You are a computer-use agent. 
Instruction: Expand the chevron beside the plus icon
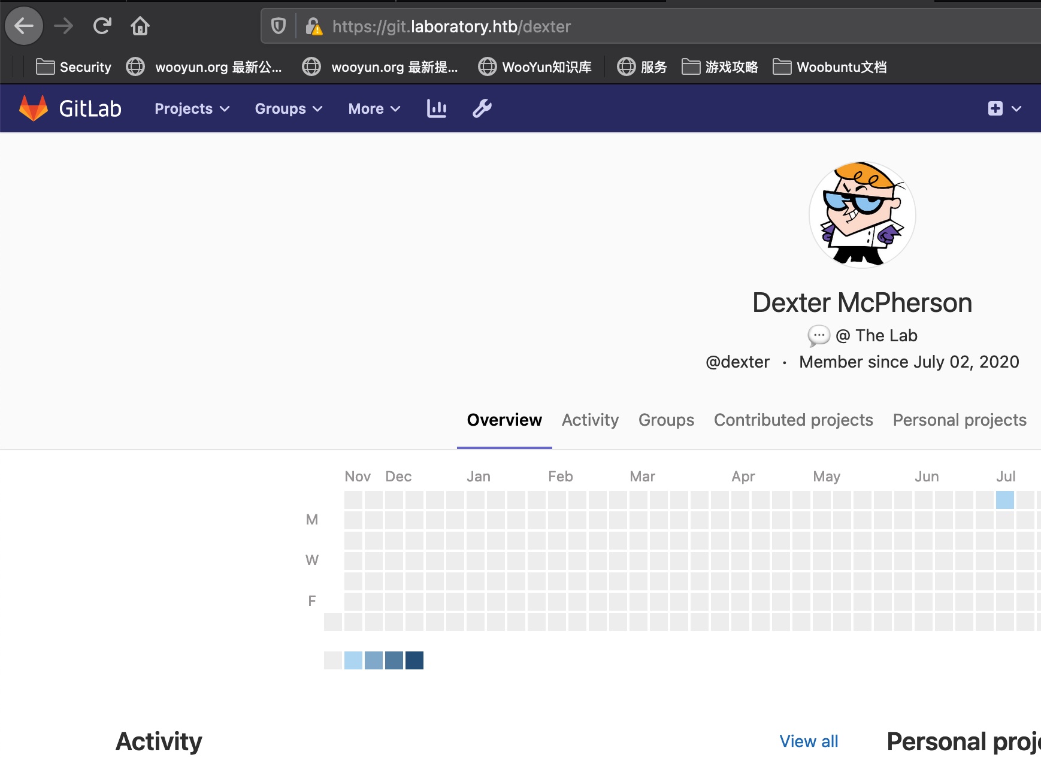[x=1016, y=108]
